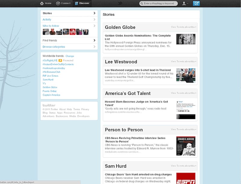The image size is (241, 184).
Task: Click the Discover hashtag icon
Action: pyautogui.click(x=77, y=3)
